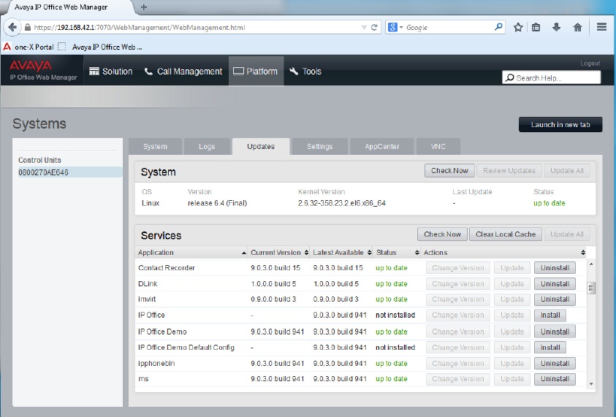Open the Solution menu

[111, 71]
